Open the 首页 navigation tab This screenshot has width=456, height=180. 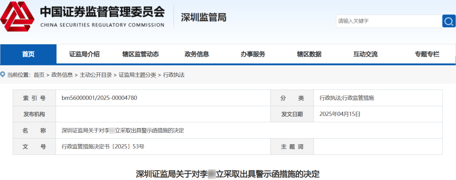click(x=28, y=54)
